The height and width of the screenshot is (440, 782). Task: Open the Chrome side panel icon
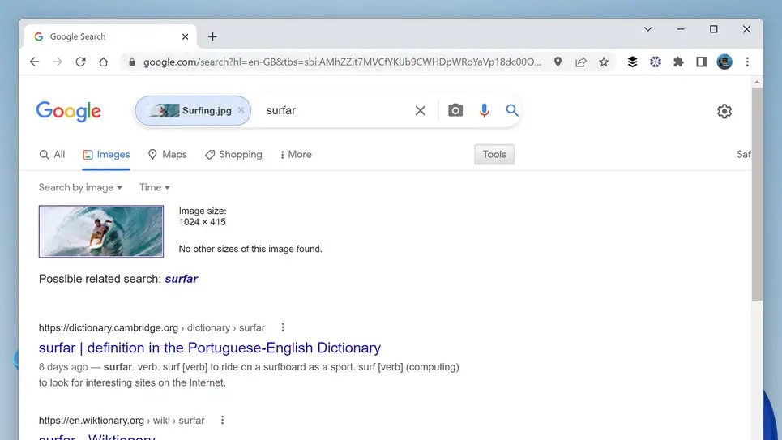coord(701,62)
